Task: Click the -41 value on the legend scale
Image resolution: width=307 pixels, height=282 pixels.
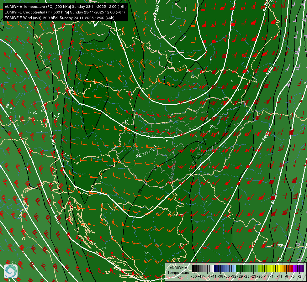Action: (214, 276)
